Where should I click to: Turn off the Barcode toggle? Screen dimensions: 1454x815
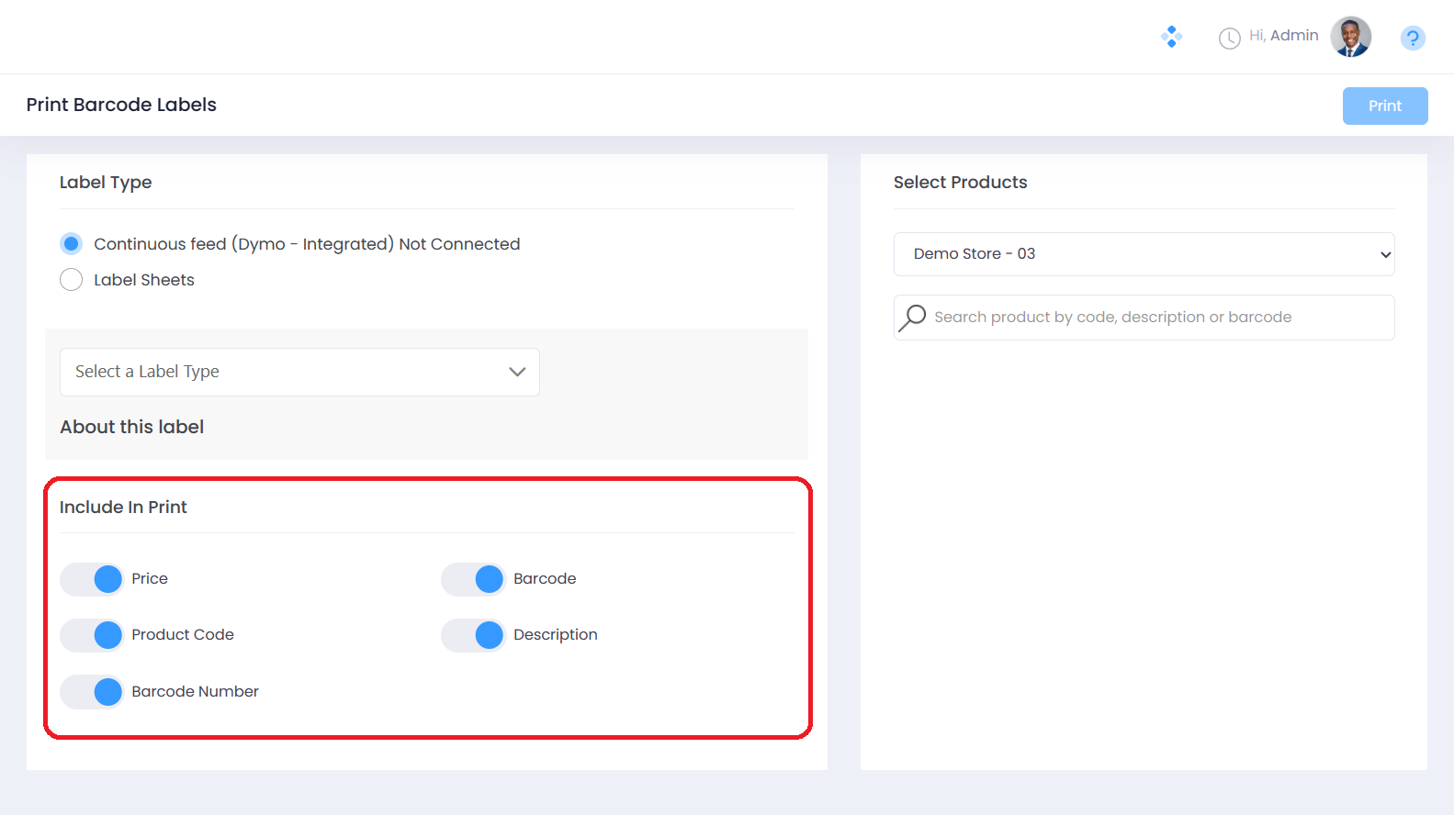[x=474, y=579]
